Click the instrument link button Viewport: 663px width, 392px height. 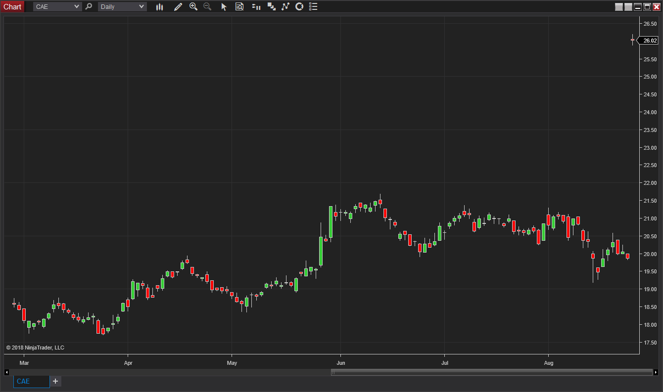[619, 7]
